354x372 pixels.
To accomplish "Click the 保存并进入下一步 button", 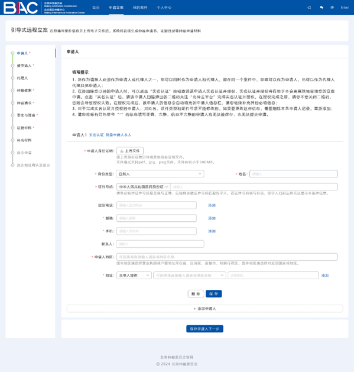I will [x=204, y=329].
